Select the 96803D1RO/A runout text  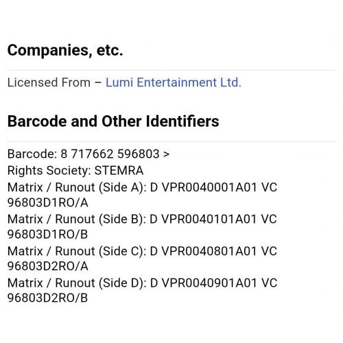click(x=48, y=202)
